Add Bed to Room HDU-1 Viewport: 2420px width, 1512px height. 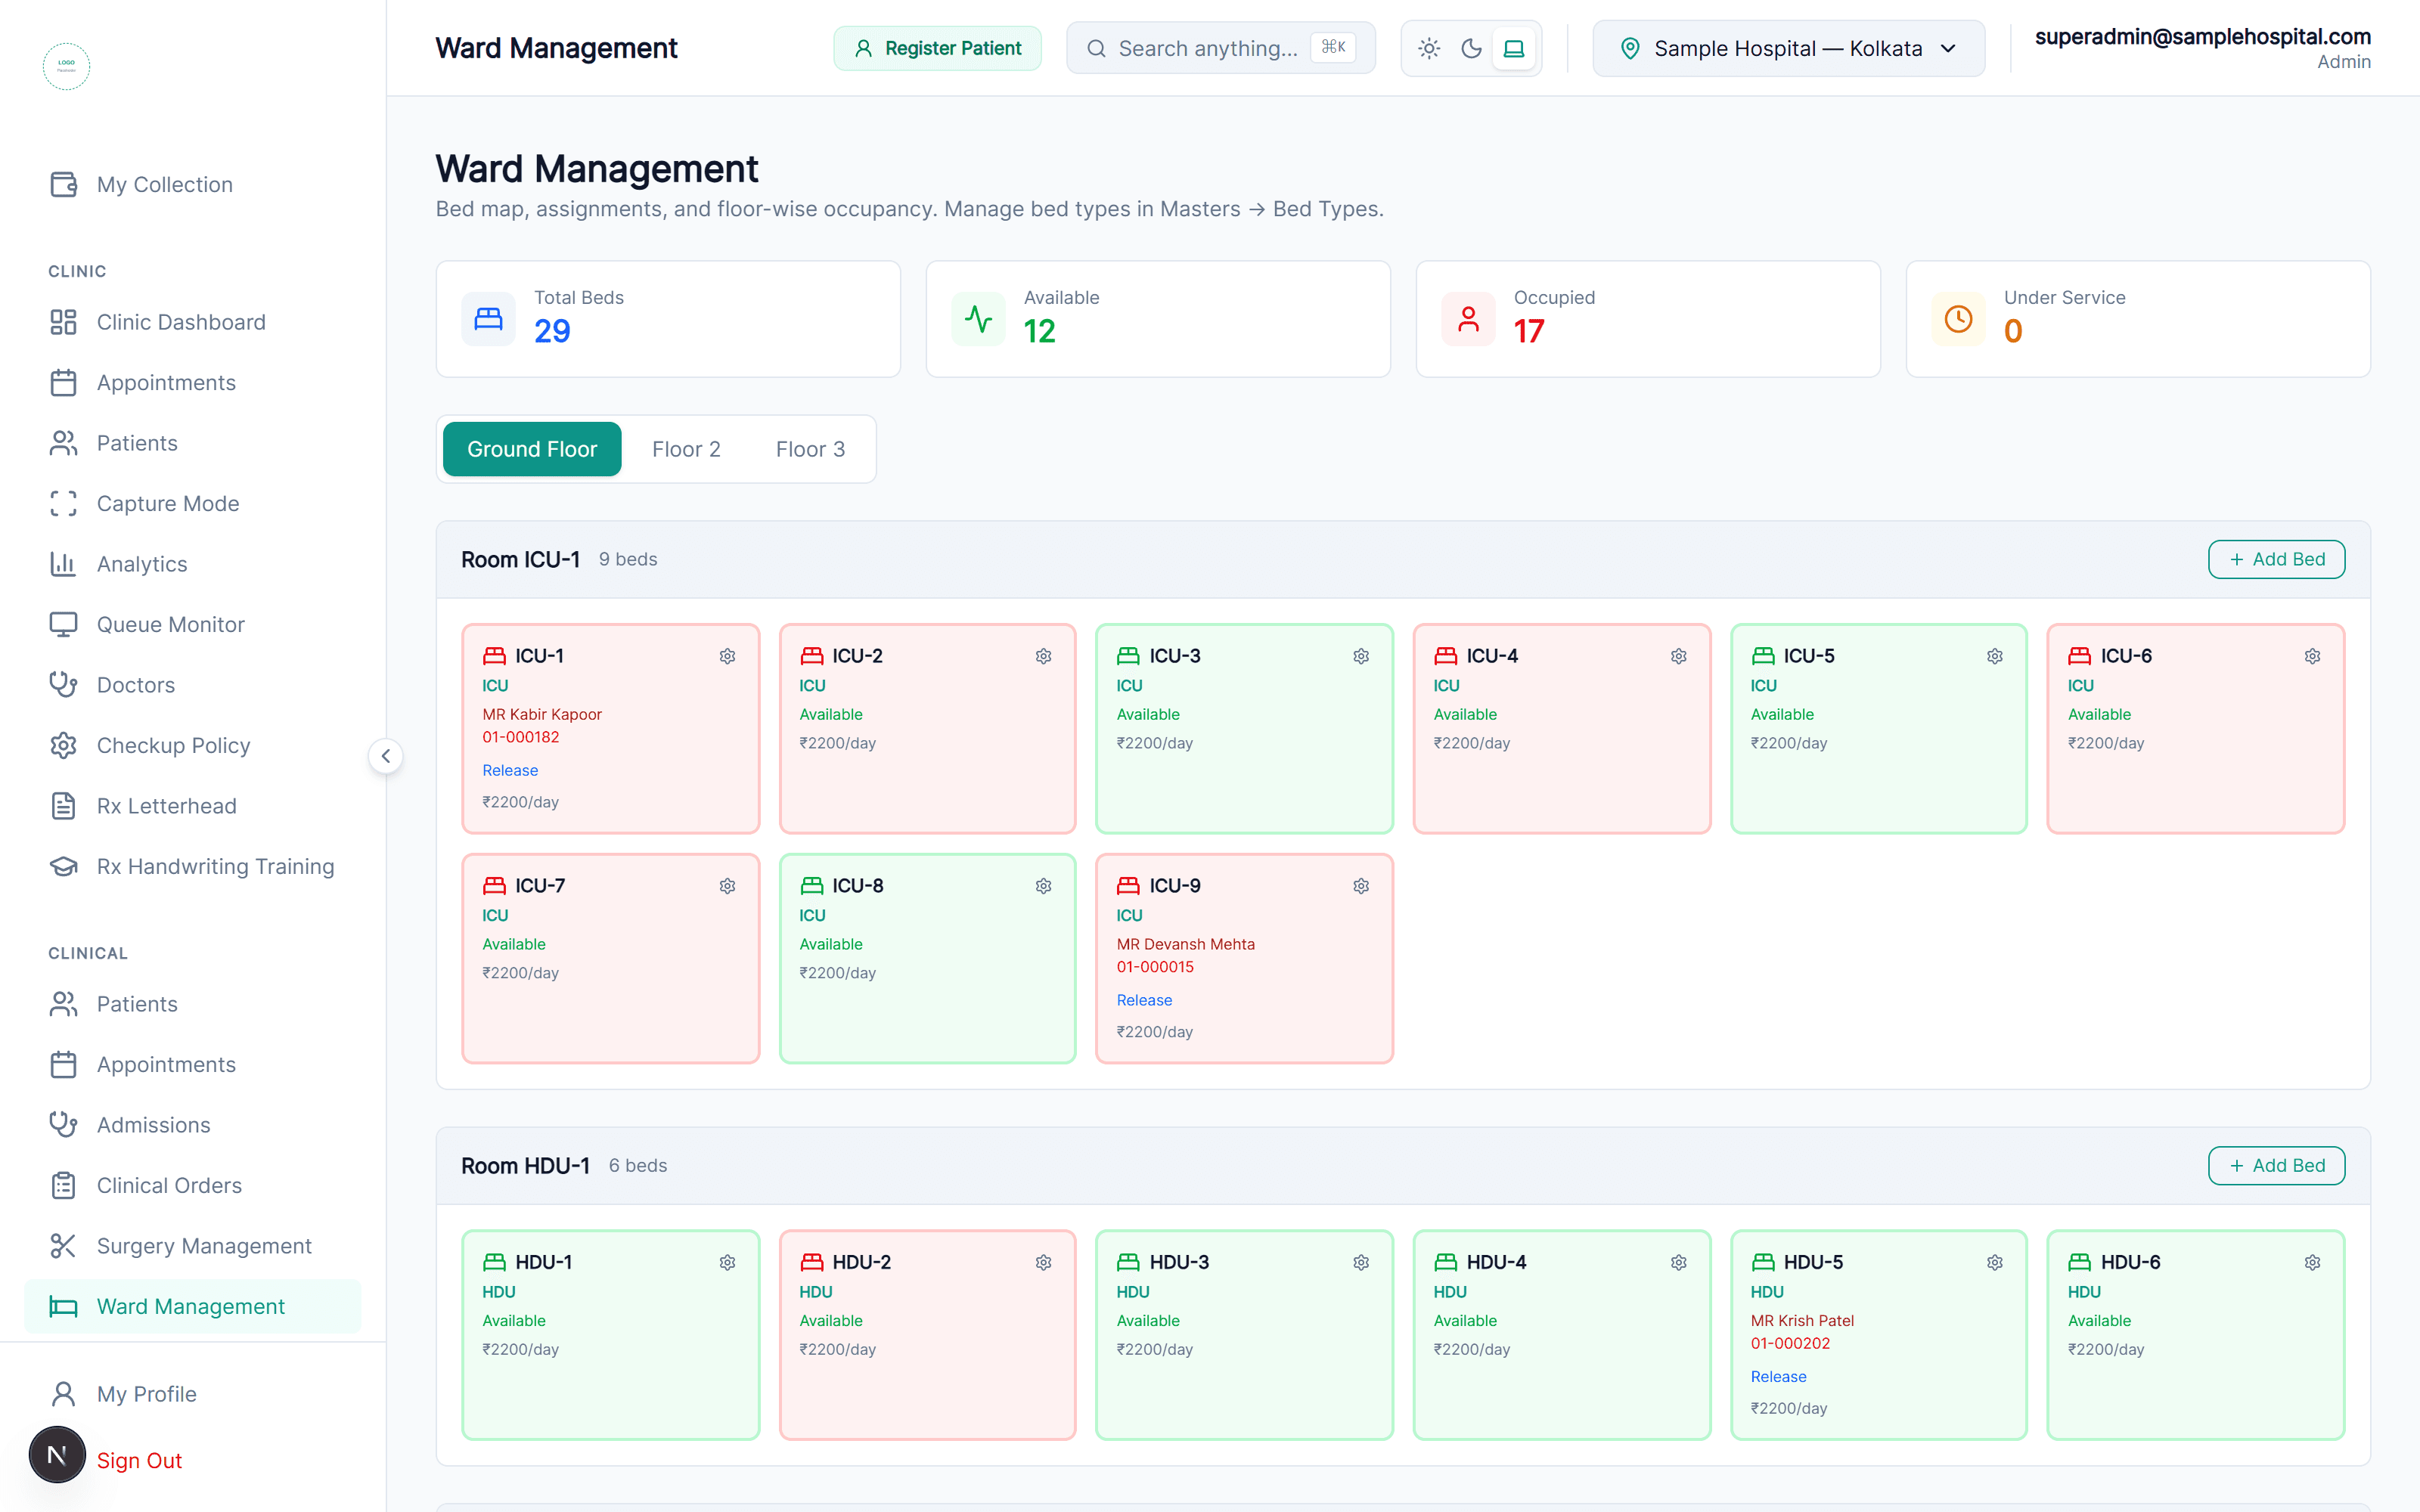pos(2276,1165)
